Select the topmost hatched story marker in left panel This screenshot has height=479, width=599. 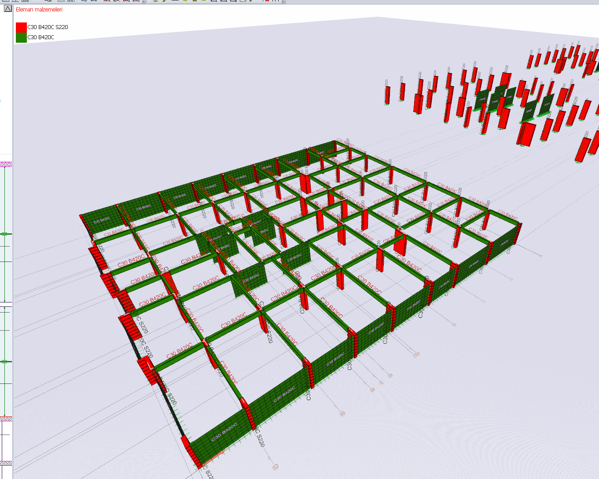click(x=6, y=165)
